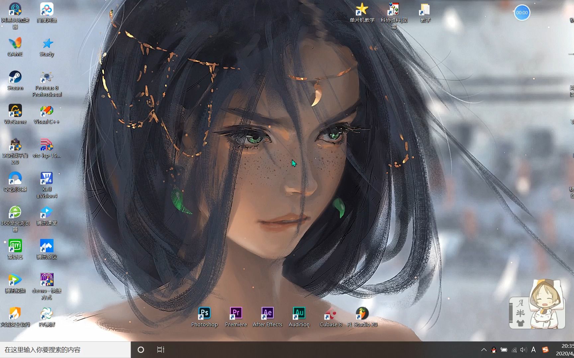Screen dimensions: 574x358
Task: Open the Visual C++ shortcut
Action: pyautogui.click(x=47, y=114)
